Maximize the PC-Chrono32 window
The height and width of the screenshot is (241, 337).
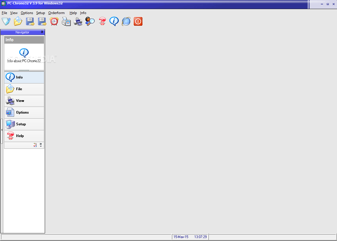(x=328, y=4)
